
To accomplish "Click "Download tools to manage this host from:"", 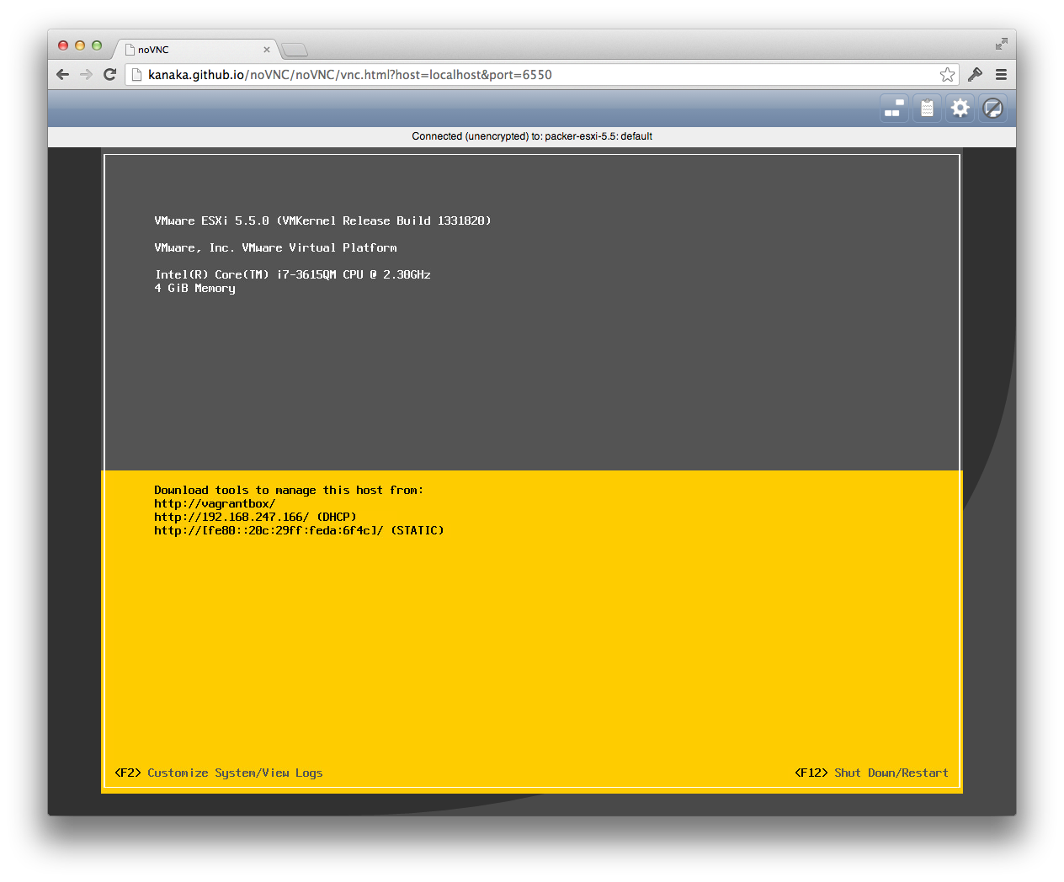I will coord(289,490).
